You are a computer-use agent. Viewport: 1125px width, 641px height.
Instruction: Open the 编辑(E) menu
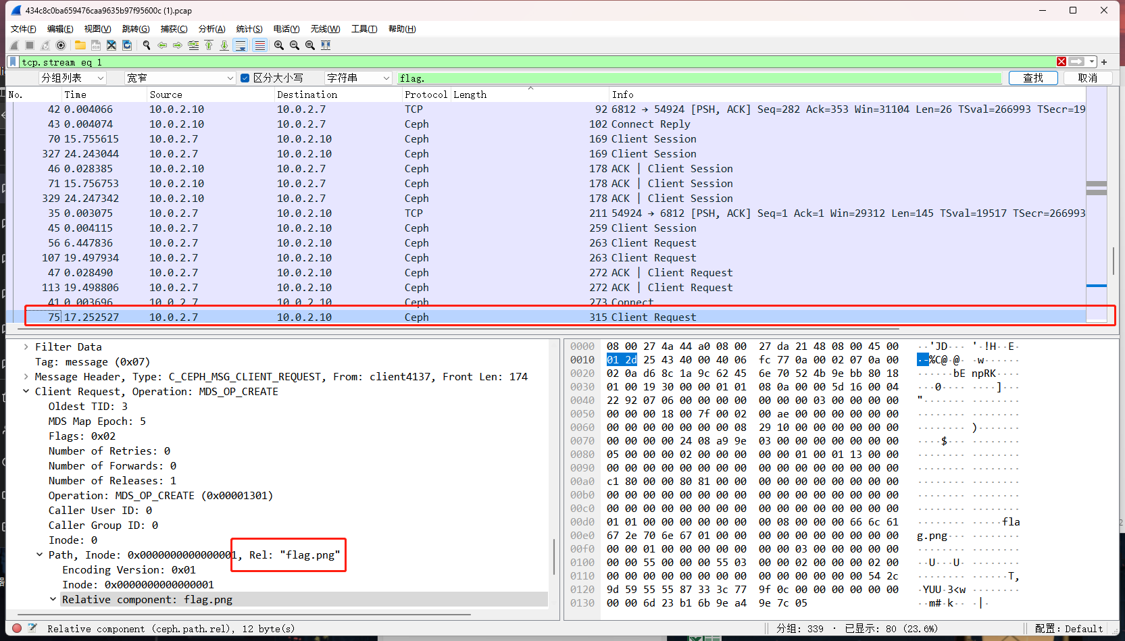coord(60,29)
